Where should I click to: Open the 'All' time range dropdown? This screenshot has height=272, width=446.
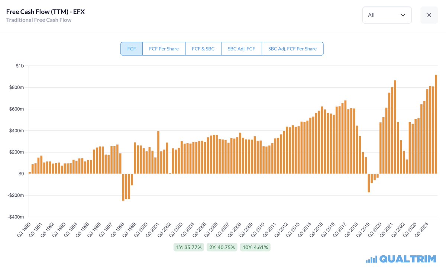pos(387,15)
